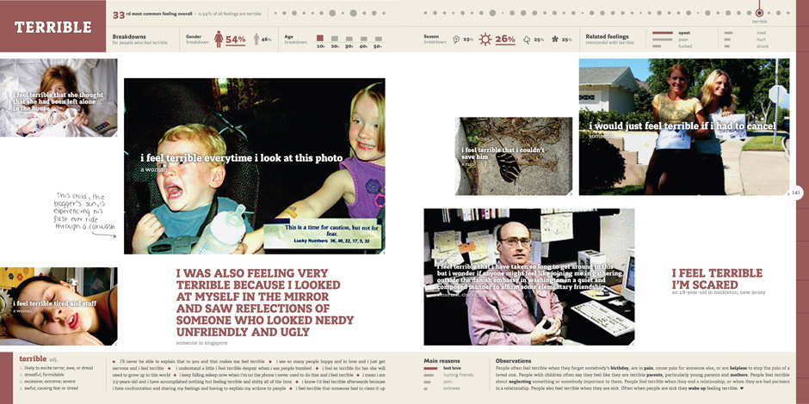Click 'an 18-year-old in mickleton, new jersey' caption
The height and width of the screenshot is (404, 809).
pos(718,293)
